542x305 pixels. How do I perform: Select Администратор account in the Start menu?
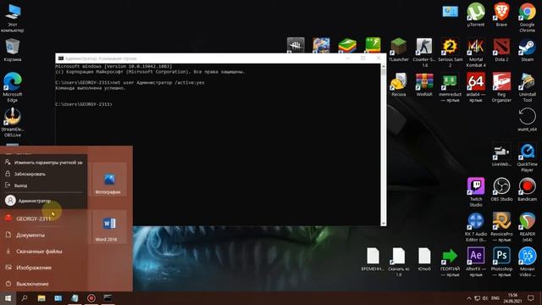pos(44,201)
